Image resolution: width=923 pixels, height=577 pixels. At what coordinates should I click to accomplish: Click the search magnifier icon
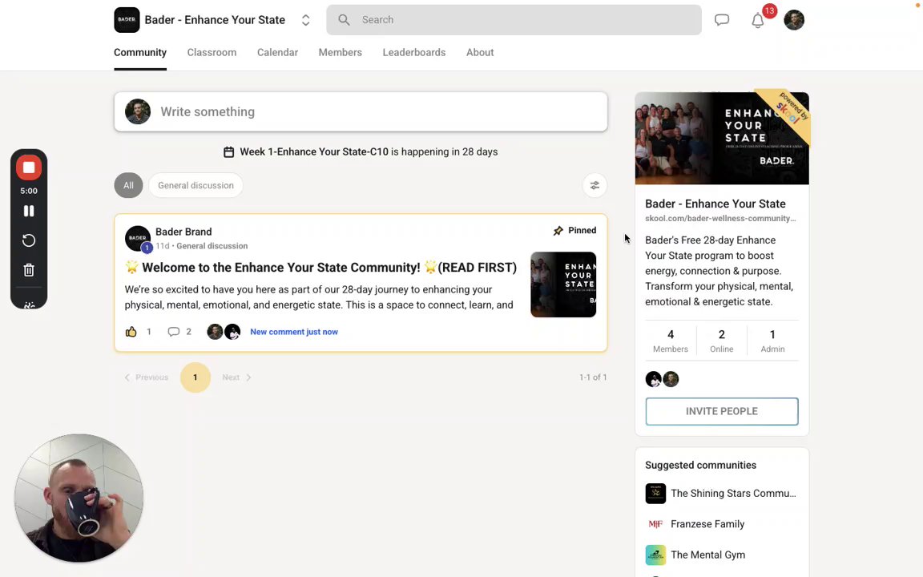[345, 20]
